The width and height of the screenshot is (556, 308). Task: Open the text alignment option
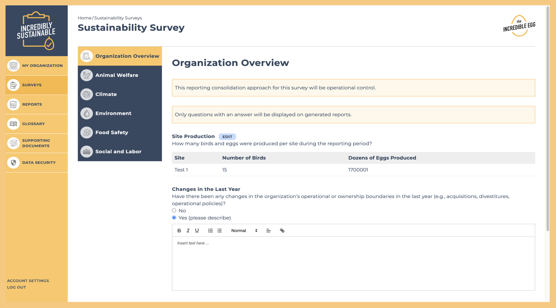coord(268,230)
